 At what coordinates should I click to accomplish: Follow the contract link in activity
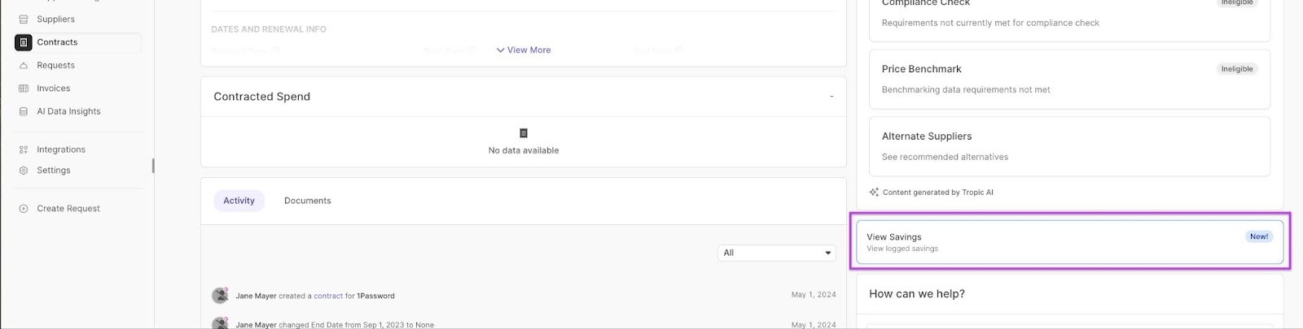(x=328, y=297)
